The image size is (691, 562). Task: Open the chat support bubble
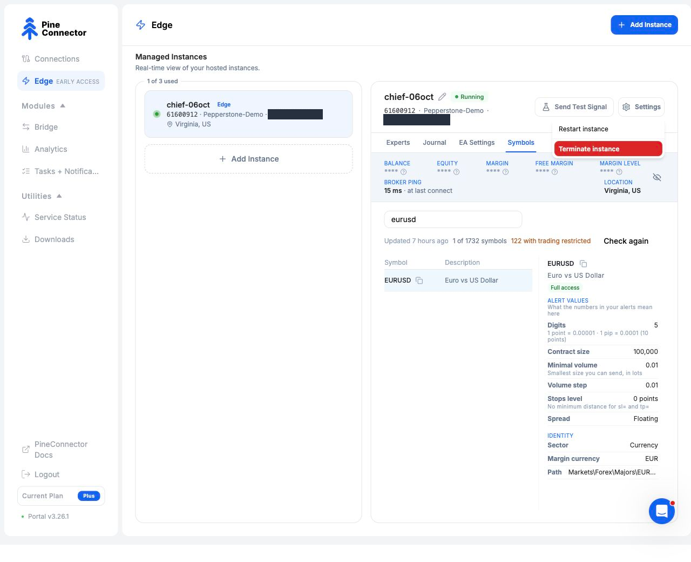point(662,511)
